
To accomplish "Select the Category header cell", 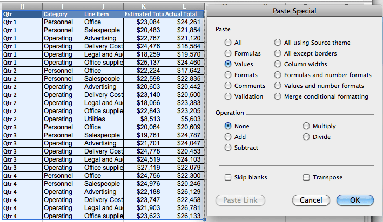I will (x=62, y=14).
